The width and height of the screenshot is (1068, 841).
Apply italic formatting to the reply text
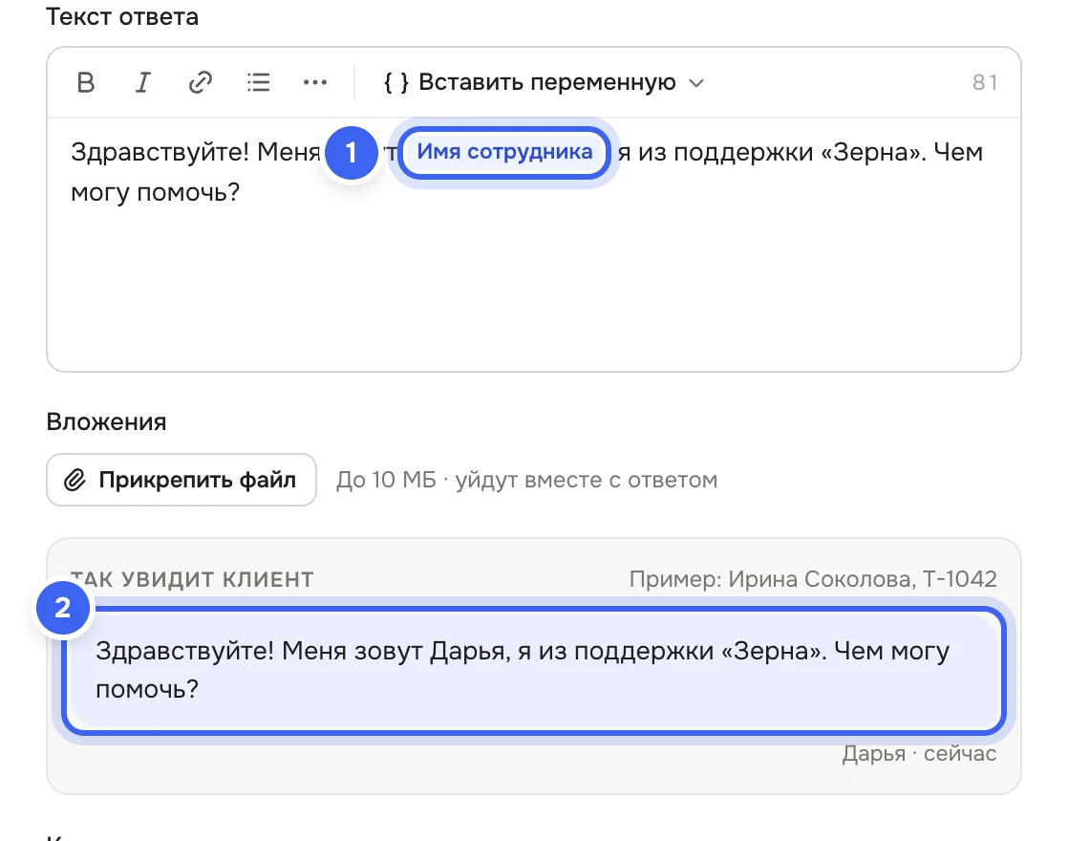point(143,82)
